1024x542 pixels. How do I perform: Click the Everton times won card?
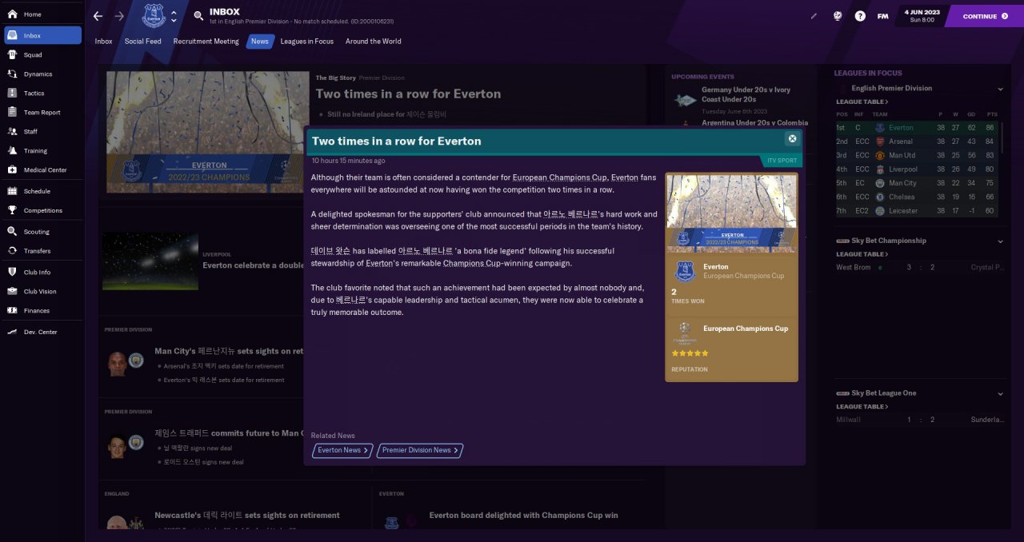pos(731,284)
